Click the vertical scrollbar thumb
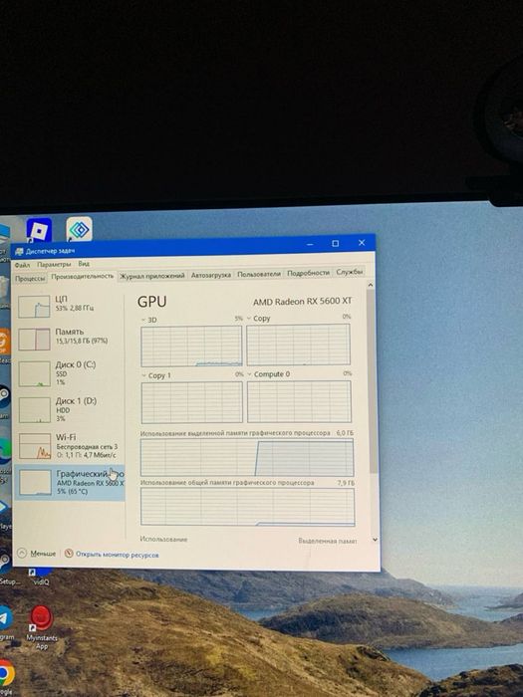This screenshot has height=697, width=523. (373, 381)
